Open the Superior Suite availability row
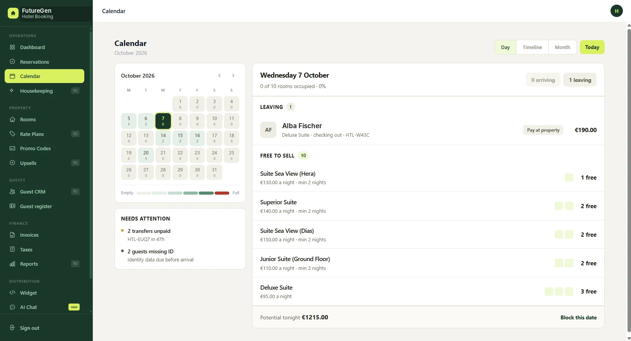Screen dimensions: 631x341 point(428,206)
